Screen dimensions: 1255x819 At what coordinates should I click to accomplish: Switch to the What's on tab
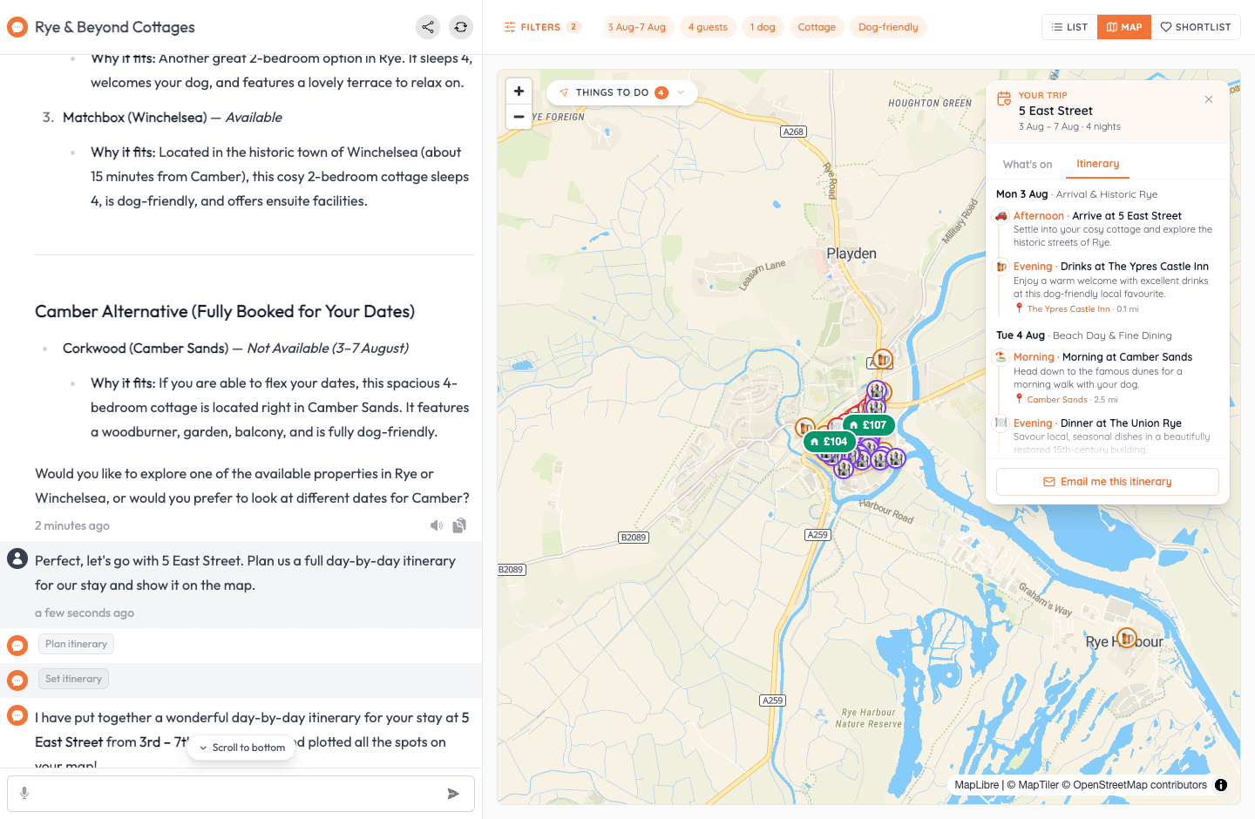[1028, 164]
